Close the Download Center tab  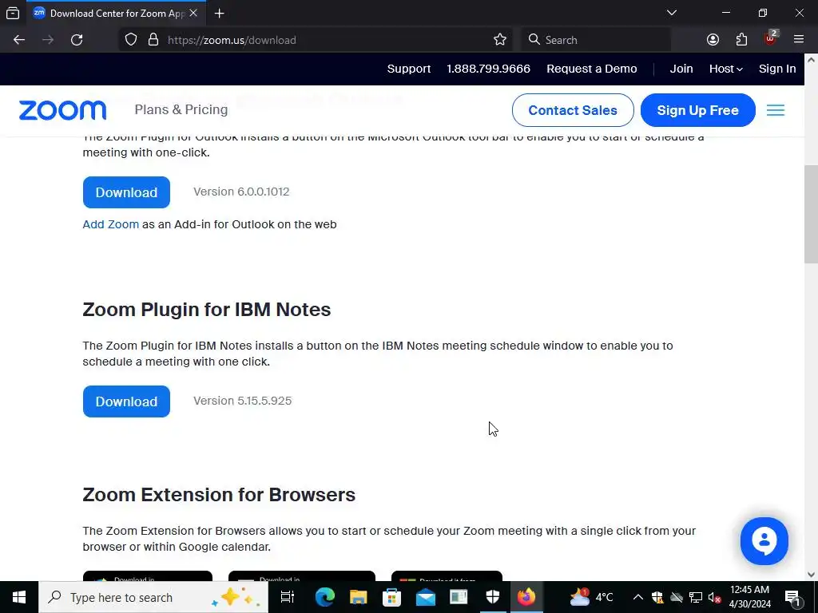click(193, 13)
